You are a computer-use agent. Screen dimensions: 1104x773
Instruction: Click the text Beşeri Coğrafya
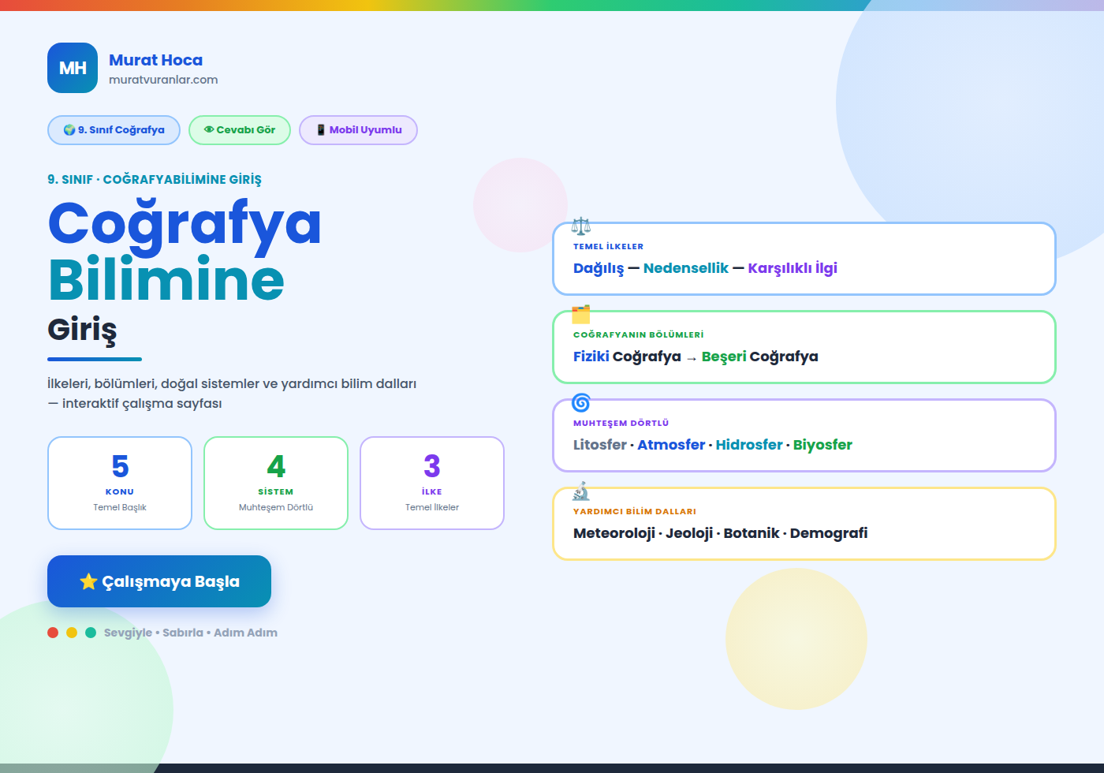click(760, 357)
